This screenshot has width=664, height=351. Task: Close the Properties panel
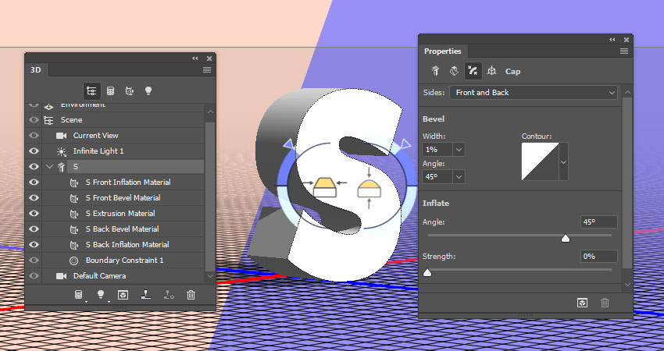point(627,40)
